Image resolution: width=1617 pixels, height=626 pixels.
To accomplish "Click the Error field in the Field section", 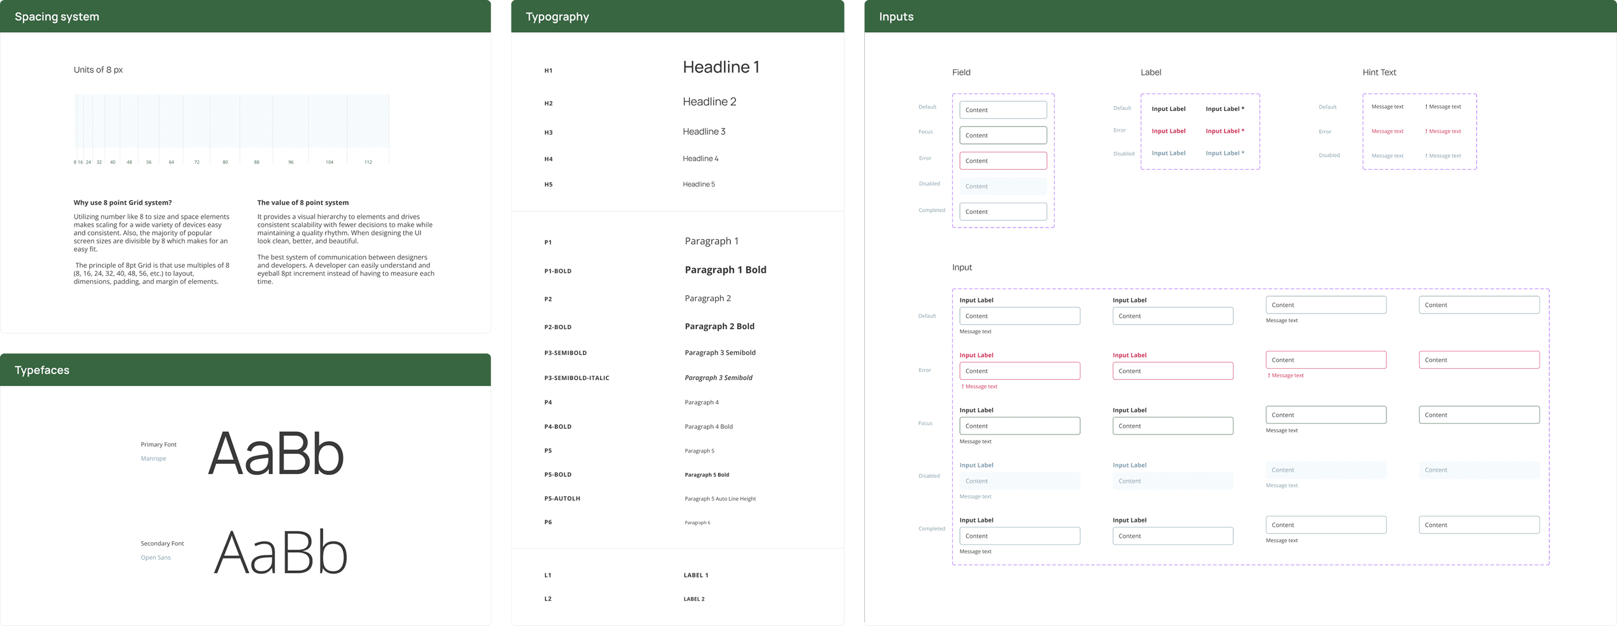I will coord(1003,161).
